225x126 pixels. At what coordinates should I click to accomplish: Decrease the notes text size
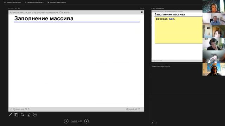[156, 122]
